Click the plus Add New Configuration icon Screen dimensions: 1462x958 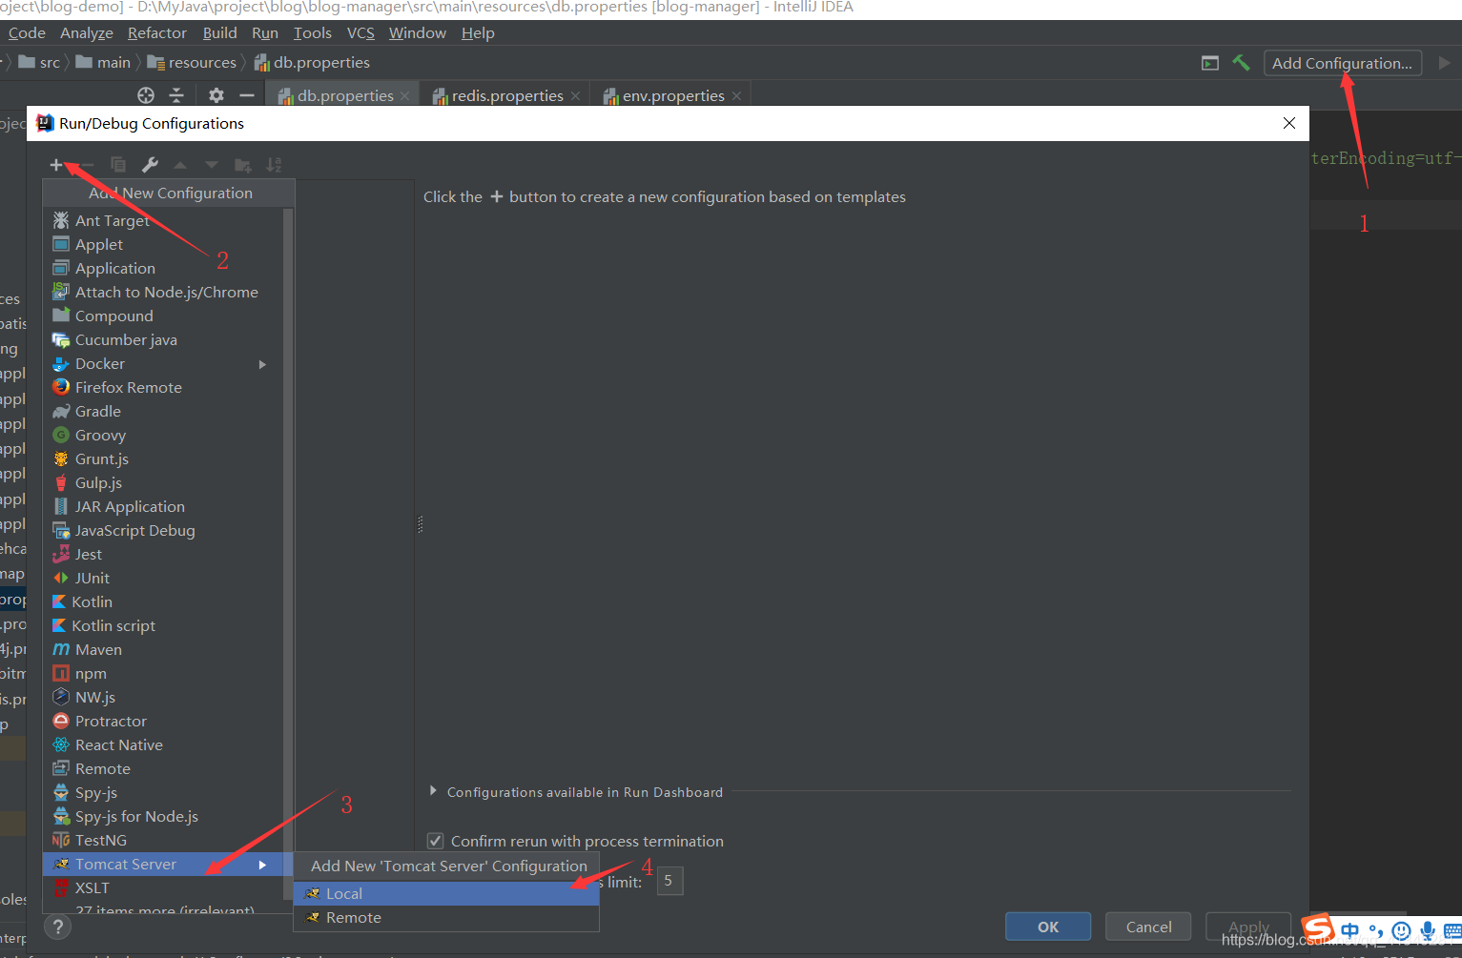pyautogui.click(x=56, y=165)
